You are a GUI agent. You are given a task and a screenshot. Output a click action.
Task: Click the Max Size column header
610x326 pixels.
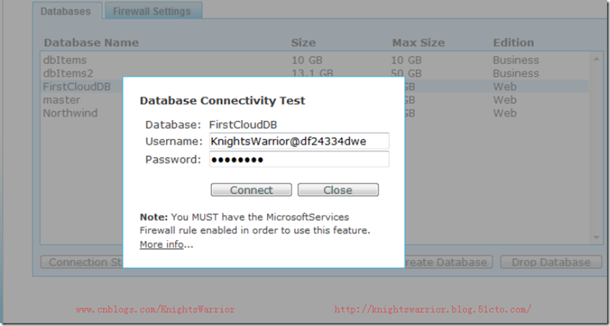click(x=418, y=43)
